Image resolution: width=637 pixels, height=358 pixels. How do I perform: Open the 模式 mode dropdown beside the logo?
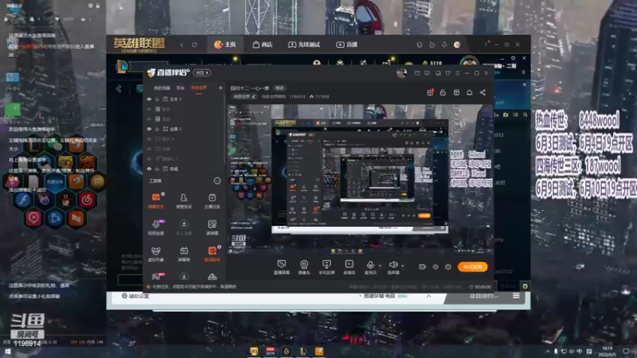tap(202, 72)
